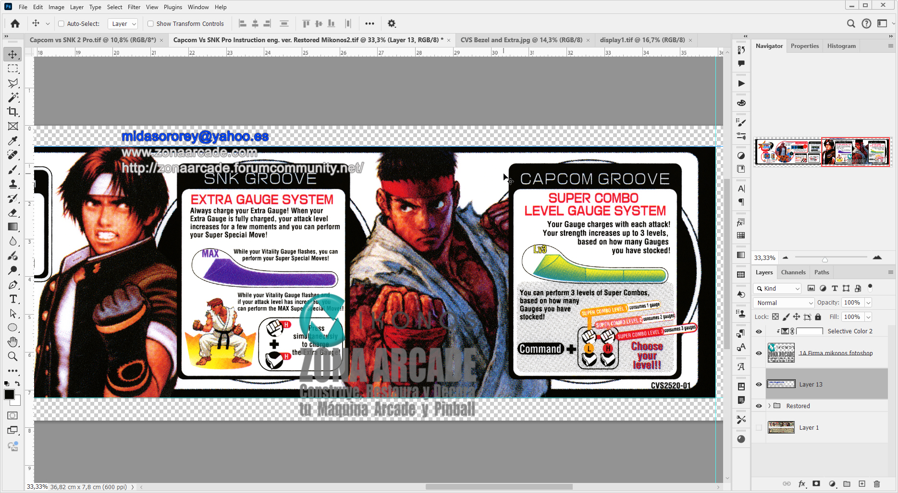Open the Filter menu
The height and width of the screenshot is (493, 898).
pos(134,7)
